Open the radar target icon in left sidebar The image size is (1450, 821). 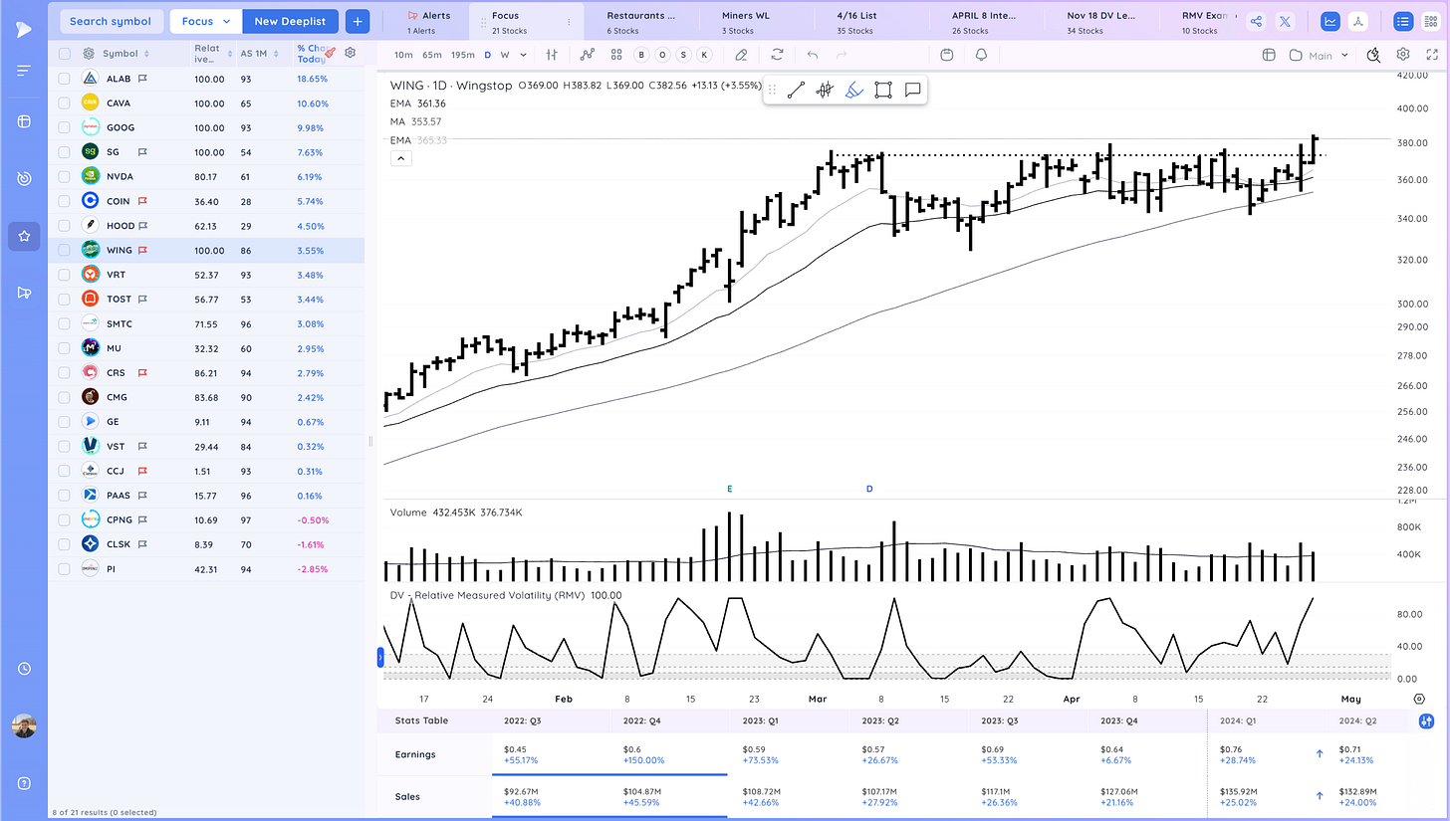[x=24, y=178]
